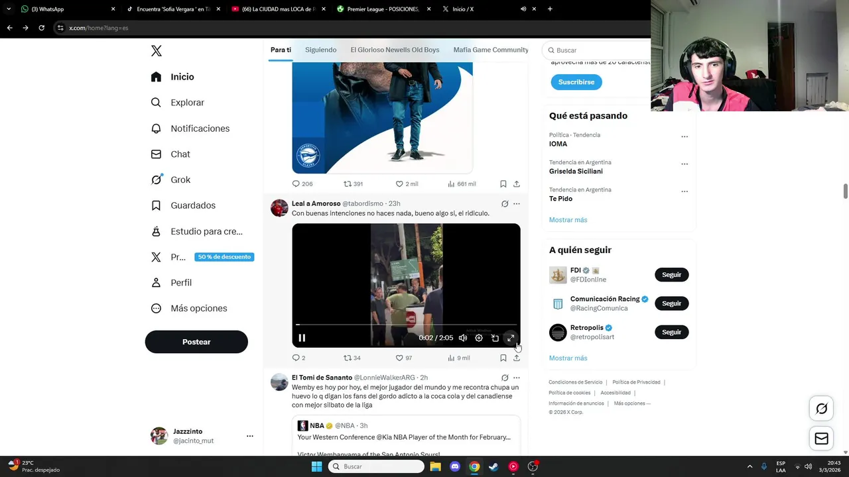The height and width of the screenshot is (477, 849).
Task: Follow Comunicación Racing account
Action: point(671,303)
